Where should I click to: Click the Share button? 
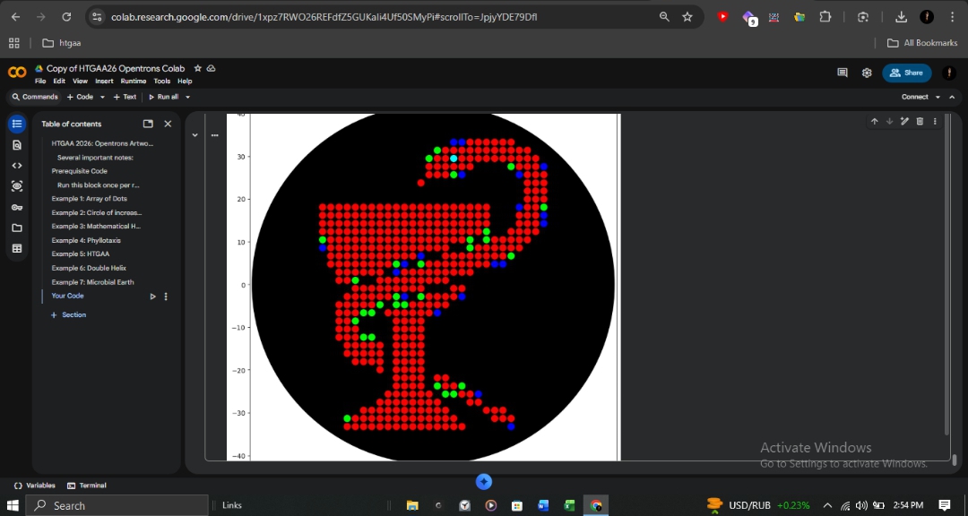pyautogui.click(x=906, y=73)
